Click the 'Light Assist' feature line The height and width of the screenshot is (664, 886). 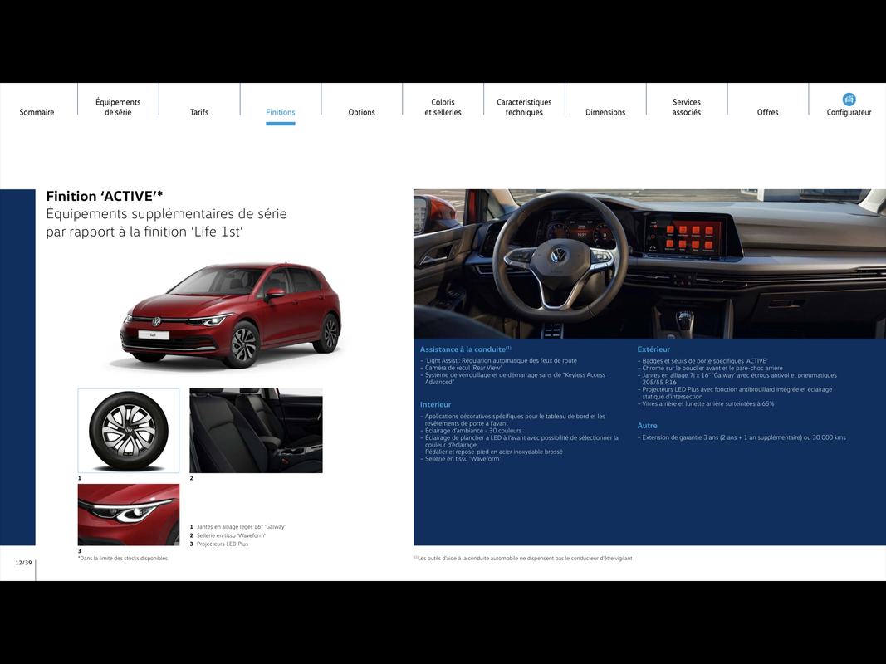tap(499, 361)
